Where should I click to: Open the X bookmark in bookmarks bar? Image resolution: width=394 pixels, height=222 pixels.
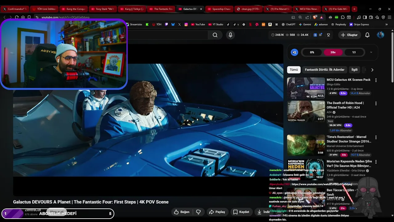179,24
